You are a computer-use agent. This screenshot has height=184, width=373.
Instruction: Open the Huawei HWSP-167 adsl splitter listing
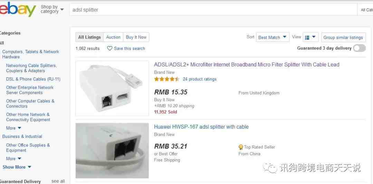coord(201,127)
